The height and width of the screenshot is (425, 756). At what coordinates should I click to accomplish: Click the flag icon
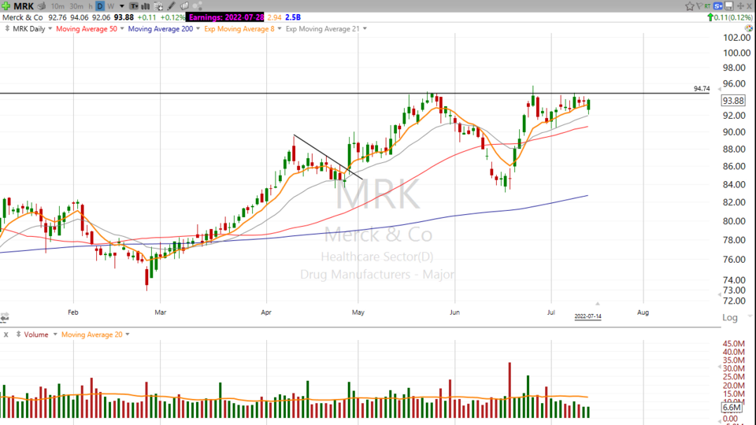coord(699,6)
